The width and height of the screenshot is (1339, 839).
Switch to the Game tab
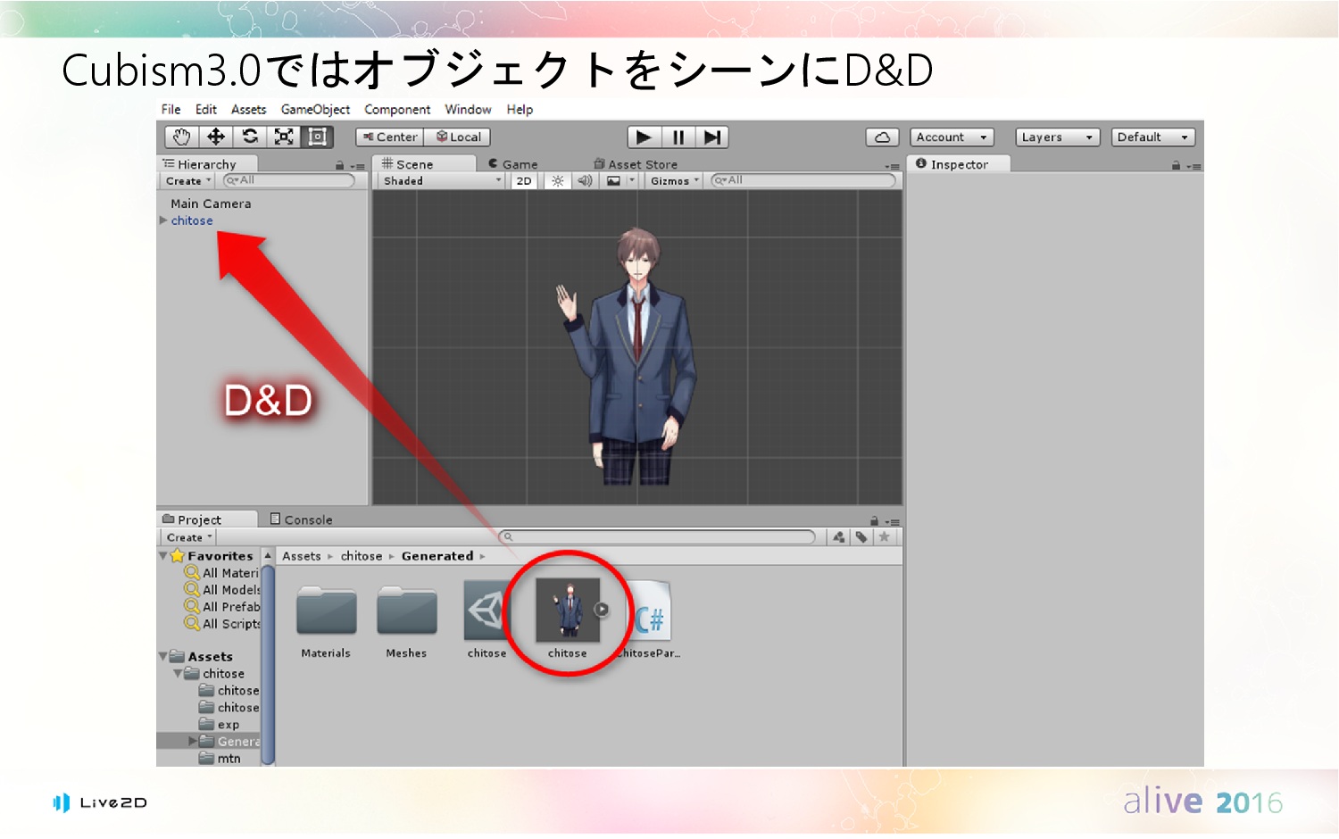coord(513,164)
